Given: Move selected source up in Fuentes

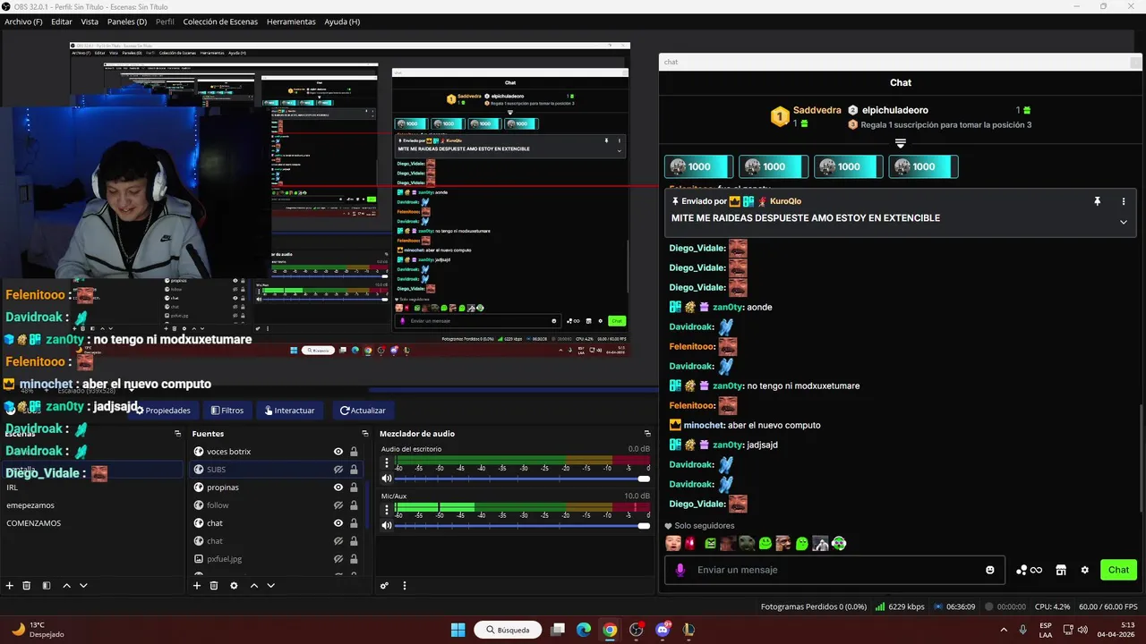Looking at the screenshot, I should point(254,586).
